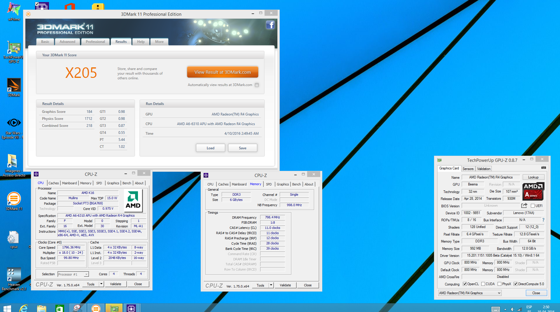The image size is (560, 312).
Task: Open File Explorer from the taskbar
Action: pyautogui.click(x=42, y=308)
